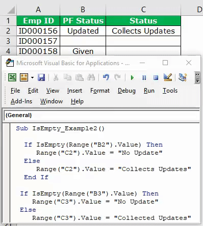Open the Help menu
This screenshot has height=226, width=203.
coord(77,101)
